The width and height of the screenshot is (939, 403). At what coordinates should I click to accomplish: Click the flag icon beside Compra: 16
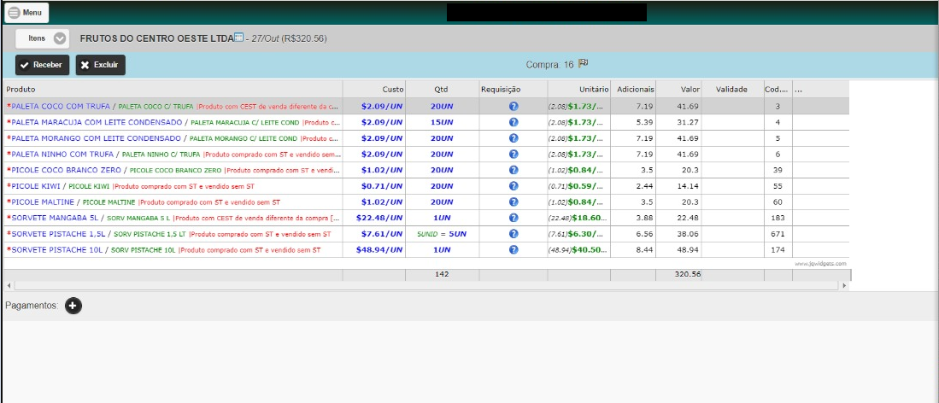(x=584, y=63)
